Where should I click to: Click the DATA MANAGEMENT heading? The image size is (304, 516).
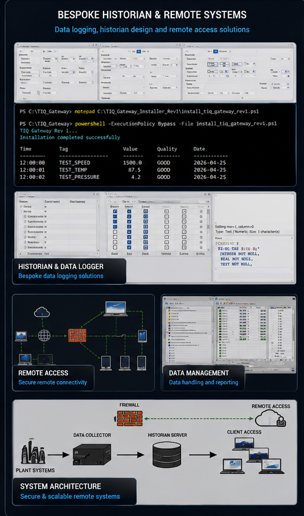(x=199, y=373)
